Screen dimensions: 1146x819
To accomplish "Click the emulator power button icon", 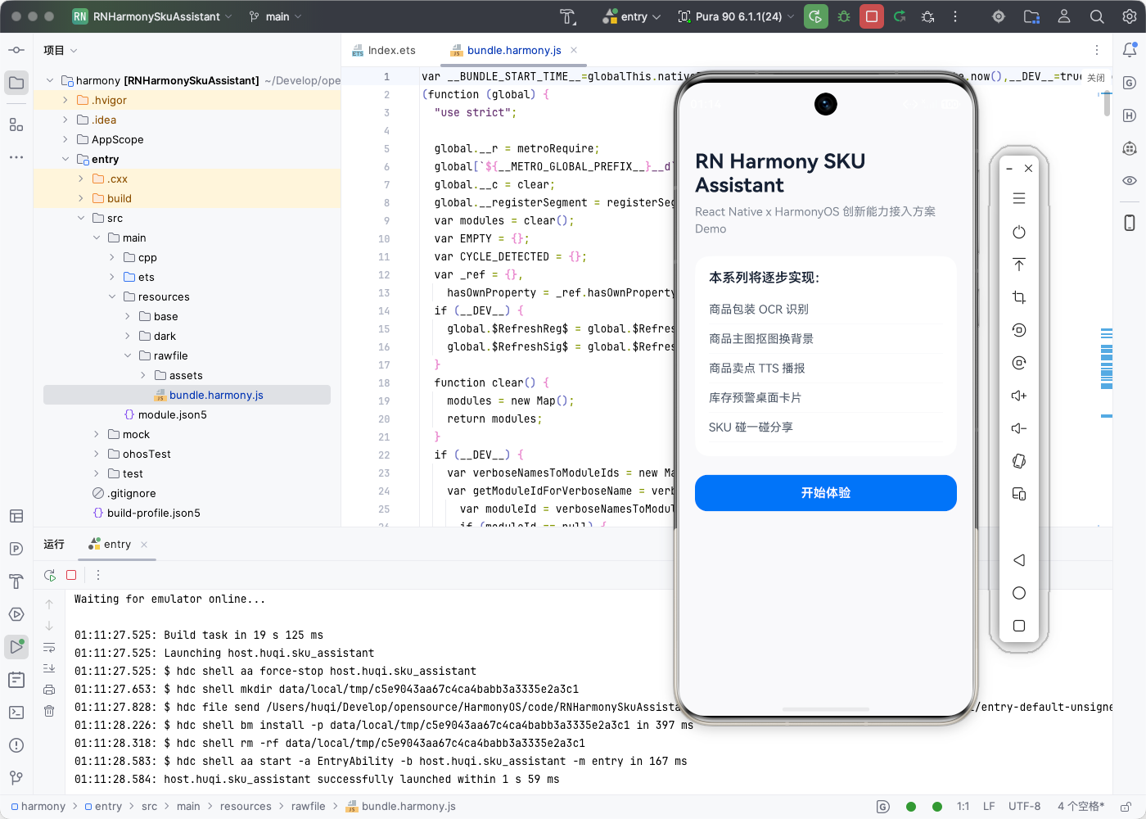I will [x=1019, y=232].
